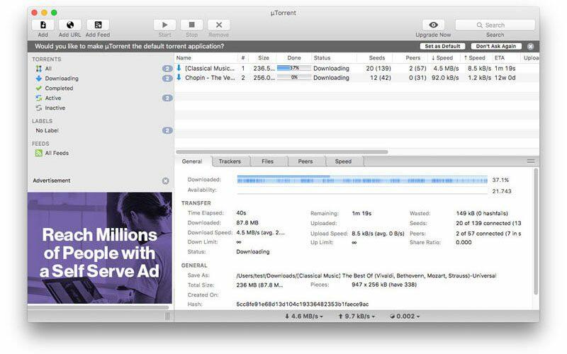The height and width of the screenshot is (354, 567).
Task: Sort by Peers column header
Action: [x=413, y=58]
